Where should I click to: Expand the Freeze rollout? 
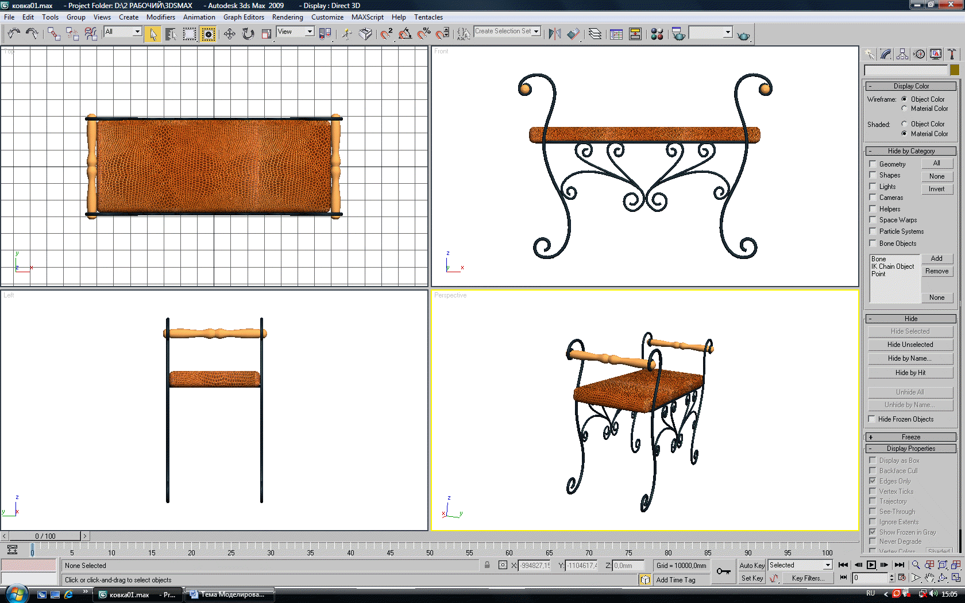click(x=910, y=437)
